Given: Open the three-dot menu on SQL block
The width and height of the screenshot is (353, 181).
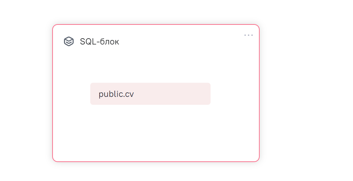Looking at the screenshot, I should click(x=248, y=35).
